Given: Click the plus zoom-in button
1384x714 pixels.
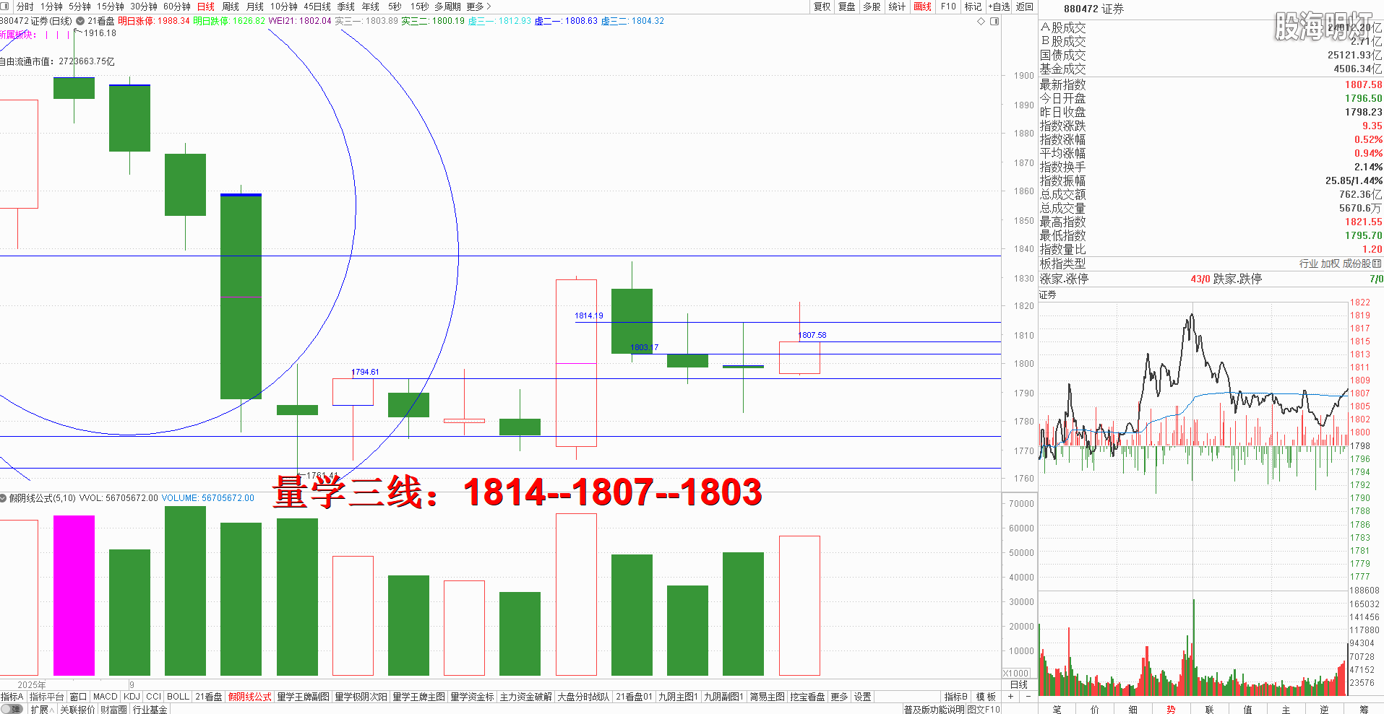Looking at the screenshot, I should 1011,697.
